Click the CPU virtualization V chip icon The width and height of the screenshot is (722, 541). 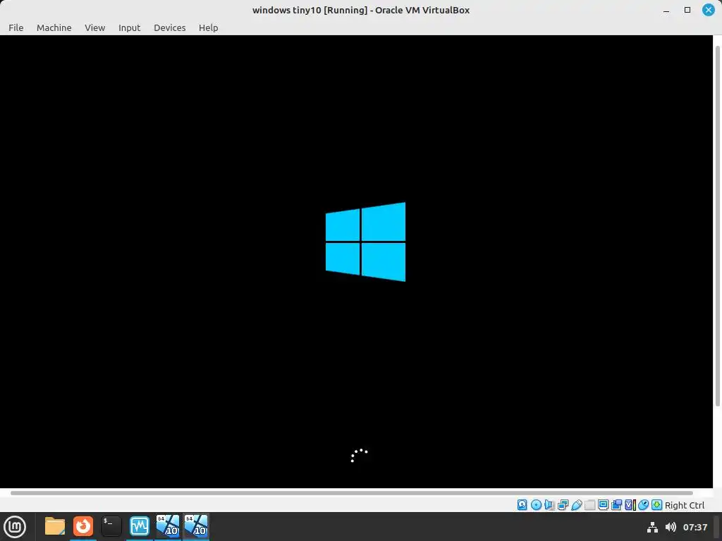[x=630, y=504]
